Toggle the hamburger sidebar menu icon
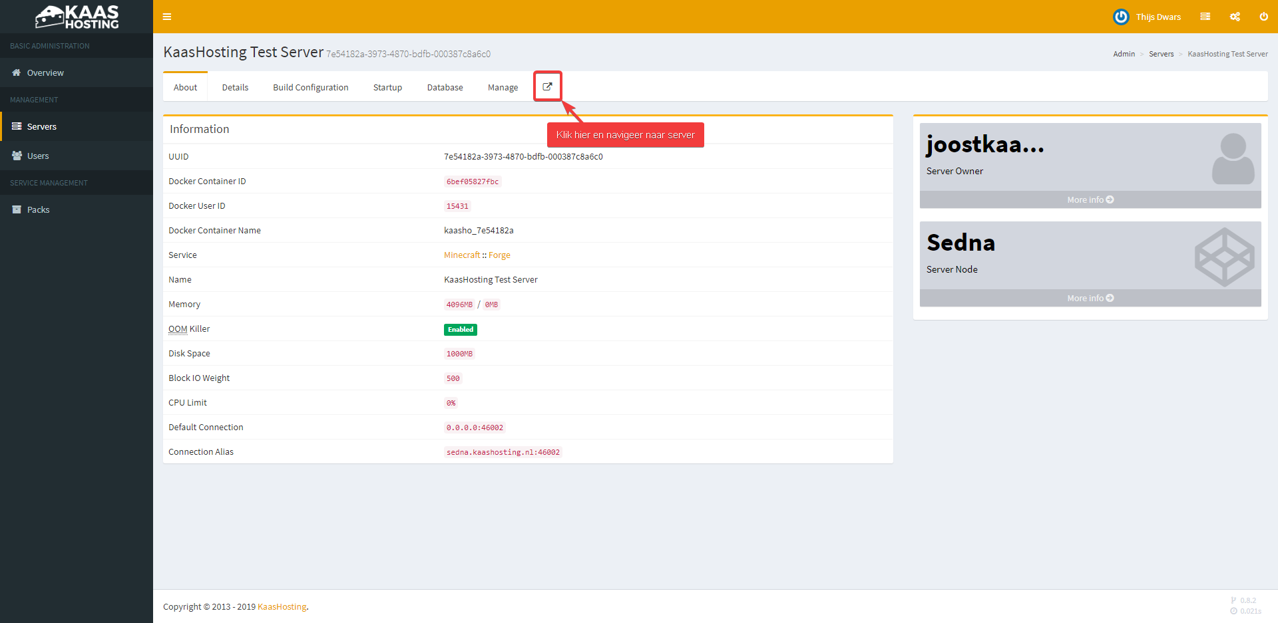1278x623 pixels. (167, 17)
